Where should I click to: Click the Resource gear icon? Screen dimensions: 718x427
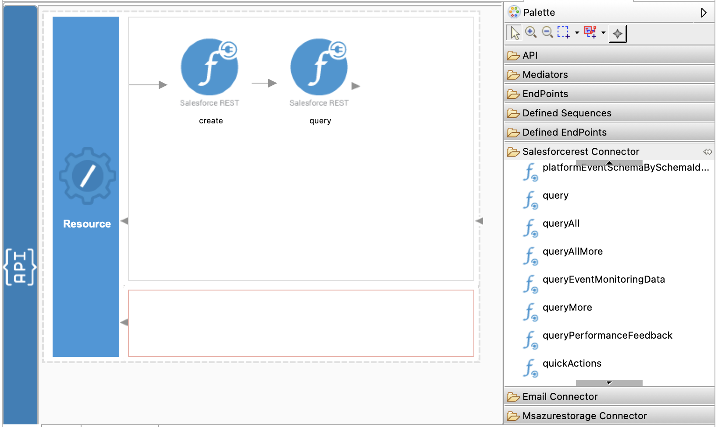point(87,176)
